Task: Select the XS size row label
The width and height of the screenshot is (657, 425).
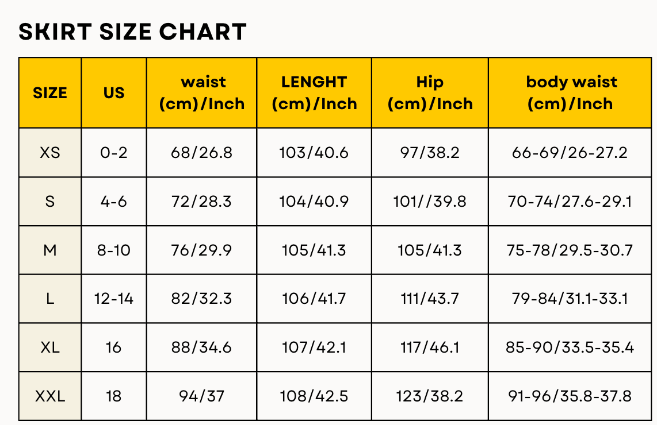Action: point(50,153)
